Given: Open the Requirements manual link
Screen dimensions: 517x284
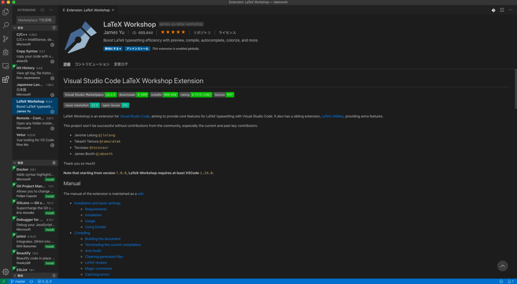Looking at the screenshot, I should pos(96,209).
